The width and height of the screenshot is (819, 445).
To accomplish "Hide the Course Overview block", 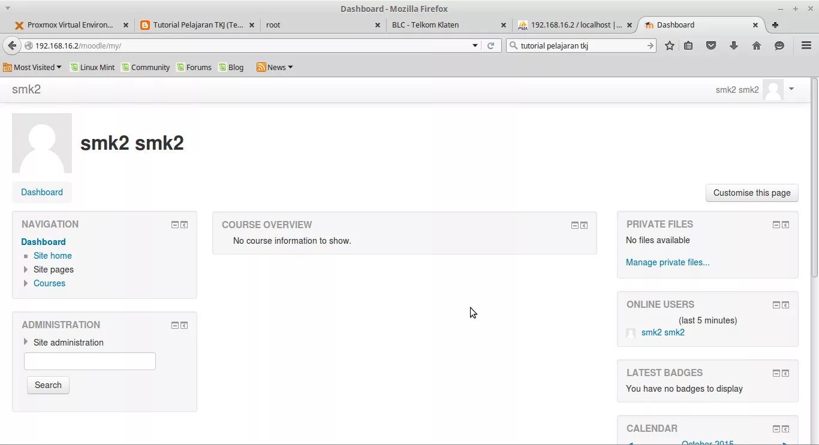I will tap(575, 226).
